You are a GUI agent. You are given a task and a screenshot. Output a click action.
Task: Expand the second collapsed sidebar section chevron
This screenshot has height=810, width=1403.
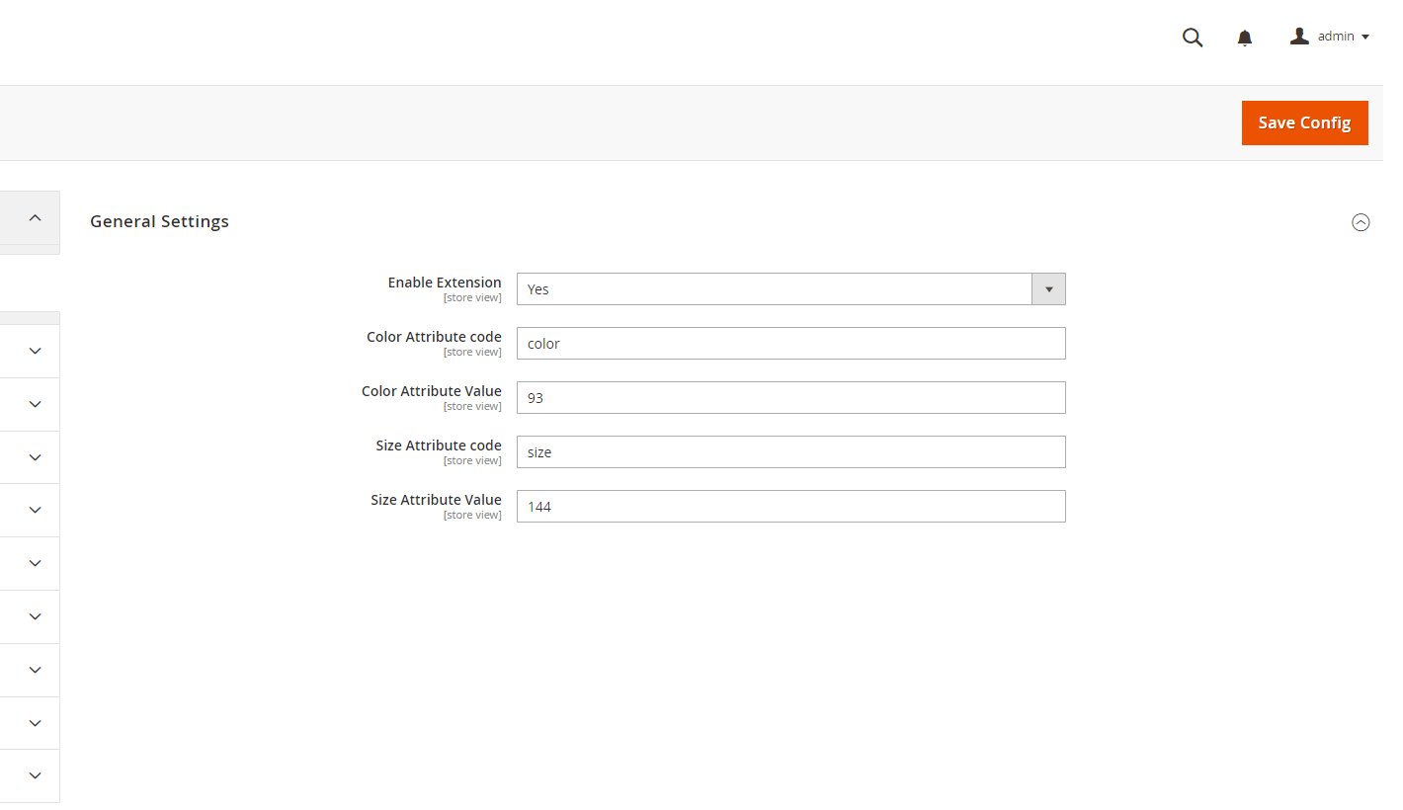[x=35, y=404]
